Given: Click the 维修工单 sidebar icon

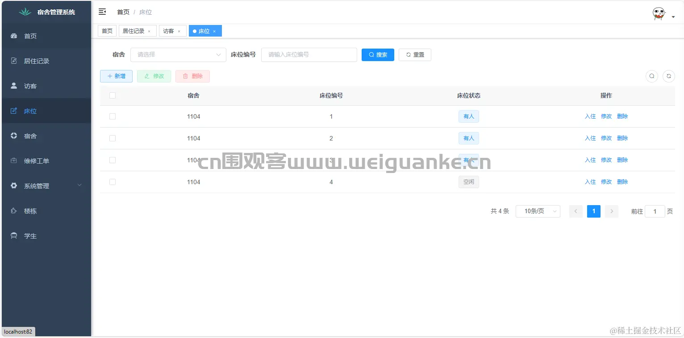Looking at the screenshot, I should (14, 161).
